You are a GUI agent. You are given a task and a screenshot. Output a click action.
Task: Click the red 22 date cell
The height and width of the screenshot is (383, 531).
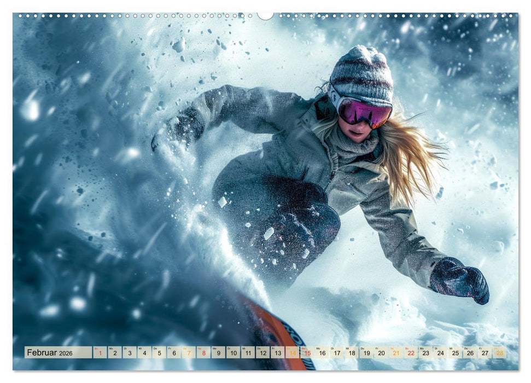(410, 352)
